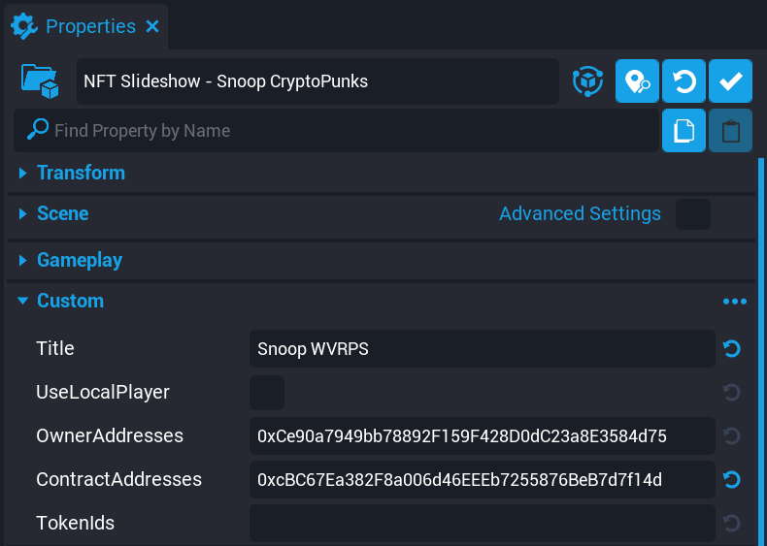Focus the Find Property by Name field
Image resolution: width=767 pixels, height=546 pixels.
336,131
